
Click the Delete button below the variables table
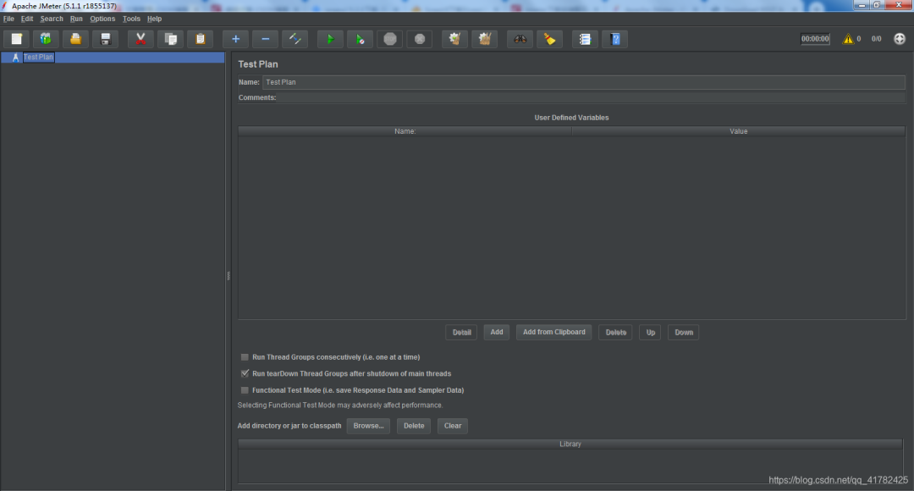tap(615, 333)
